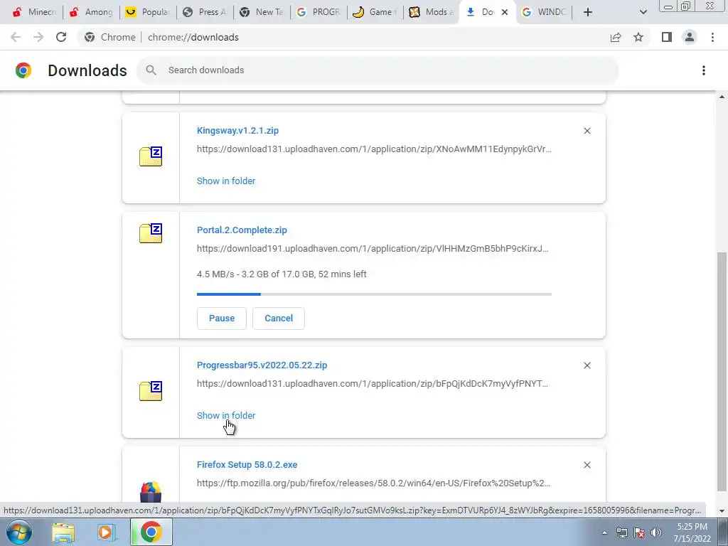Remove Progressbar95.v2022.05.22.zip from the list
728x546 pixels.
587,365
